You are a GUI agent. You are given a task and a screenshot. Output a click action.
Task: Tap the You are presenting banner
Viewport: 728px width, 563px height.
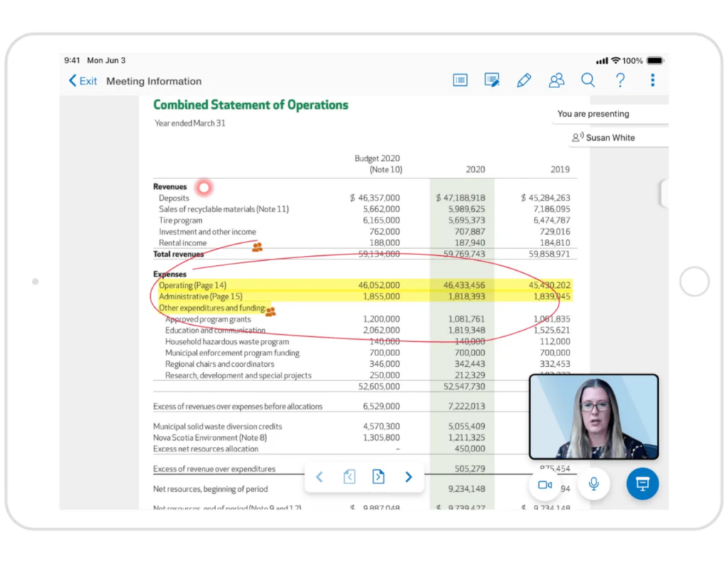point(610,114)
